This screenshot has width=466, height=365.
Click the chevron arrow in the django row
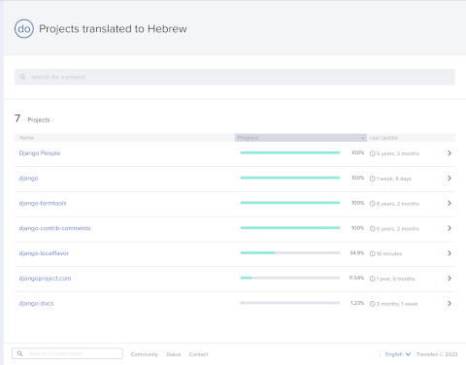pyautogui.click(x=449, y=179)
